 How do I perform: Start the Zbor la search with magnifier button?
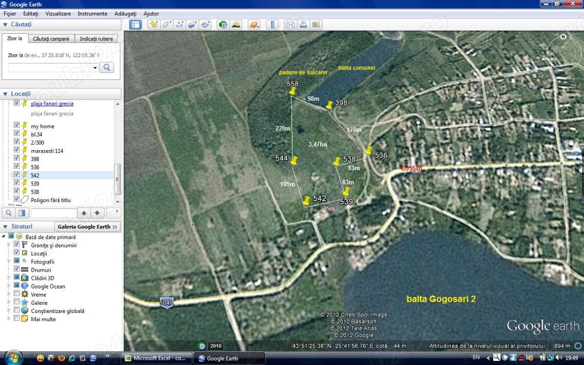[x=106, y=67]
